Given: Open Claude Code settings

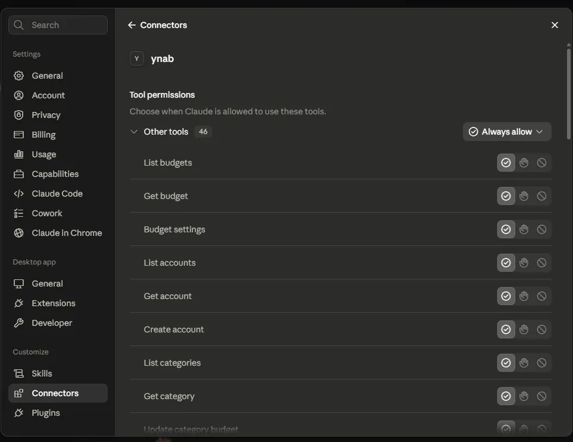Looking at the screenshot, I should (58, 194).
